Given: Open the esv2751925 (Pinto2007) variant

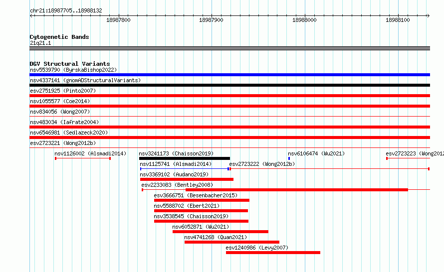Looking at the screenshot, I should 63,91.
